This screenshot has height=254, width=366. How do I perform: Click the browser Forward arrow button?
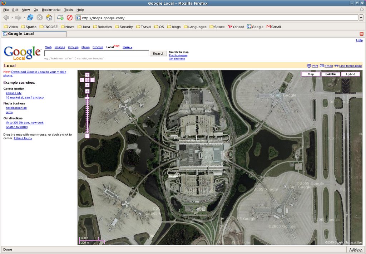(18, 18)
